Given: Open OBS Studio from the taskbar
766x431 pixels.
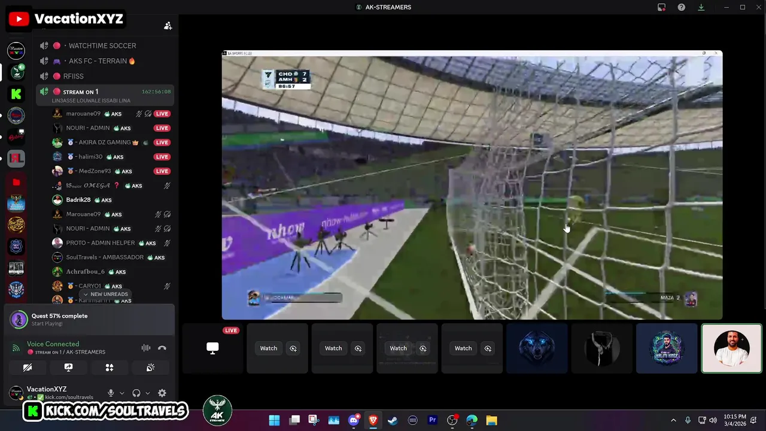Looking at the screenshot, I should pos(452,420).
